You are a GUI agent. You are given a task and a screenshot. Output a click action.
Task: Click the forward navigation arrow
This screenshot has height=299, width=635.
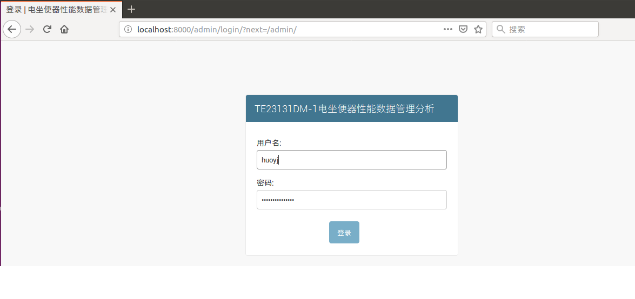tap(30, 29)
